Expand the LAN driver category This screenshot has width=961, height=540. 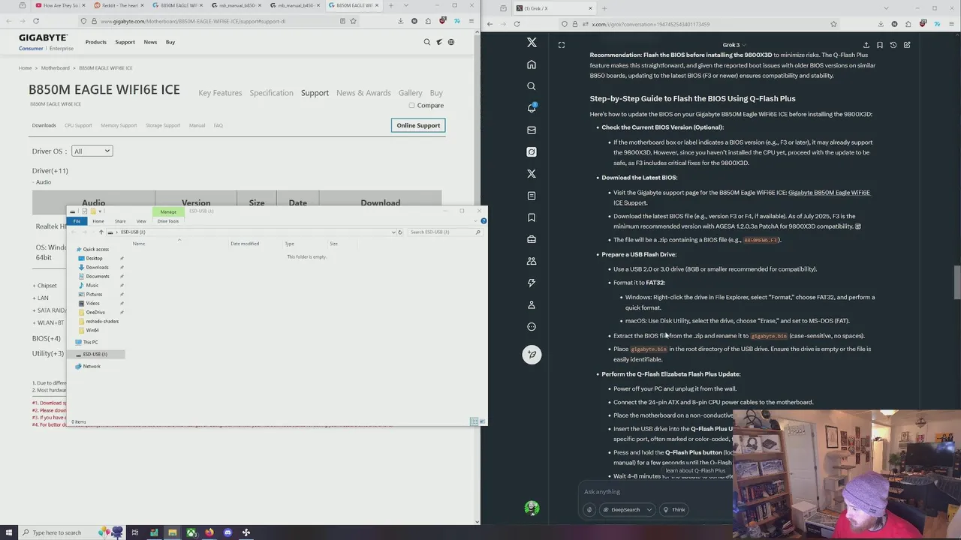click(40, 298)
